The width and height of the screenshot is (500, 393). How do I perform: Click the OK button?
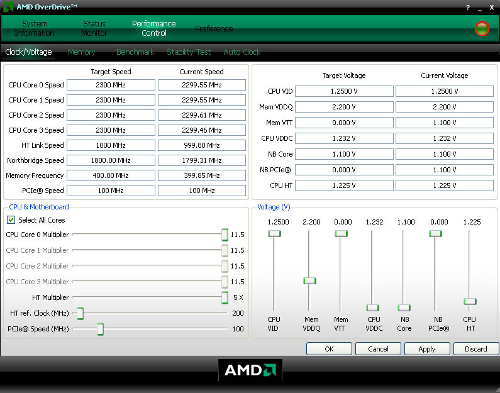pos(329,349)
